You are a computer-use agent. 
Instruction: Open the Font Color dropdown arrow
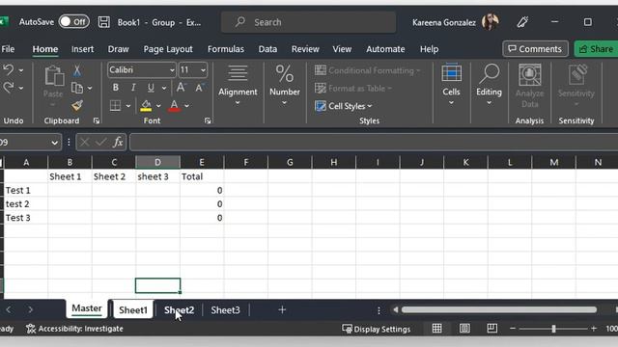186,106
